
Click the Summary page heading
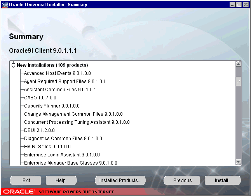click(26, 36)
